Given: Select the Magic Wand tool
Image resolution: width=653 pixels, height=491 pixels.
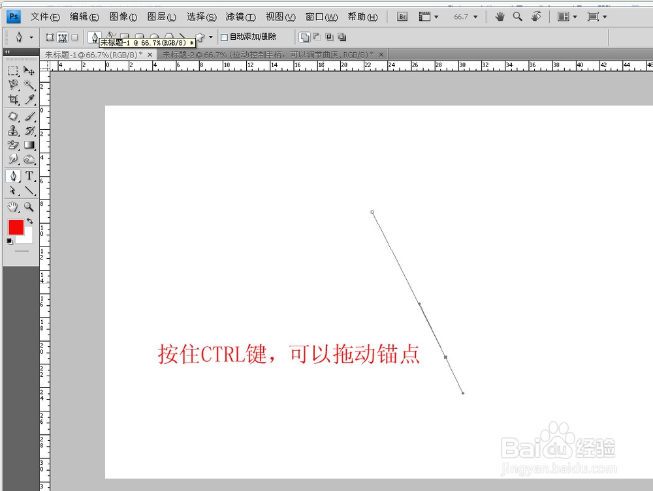Looking at the screenshot, I should [28, 85].
